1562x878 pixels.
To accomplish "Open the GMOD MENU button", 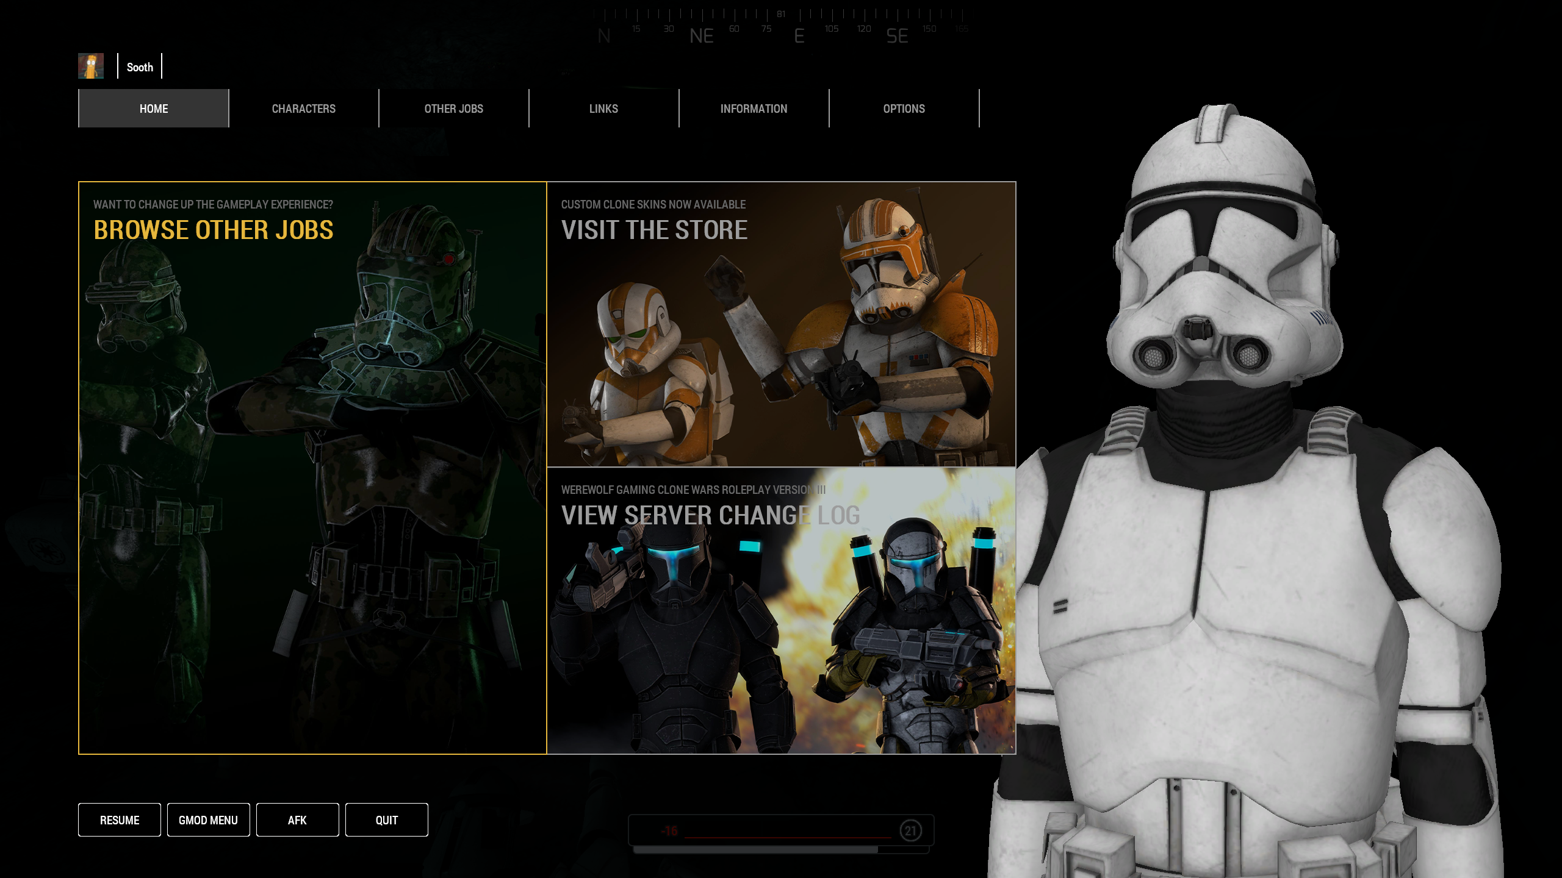I will 209,820.
